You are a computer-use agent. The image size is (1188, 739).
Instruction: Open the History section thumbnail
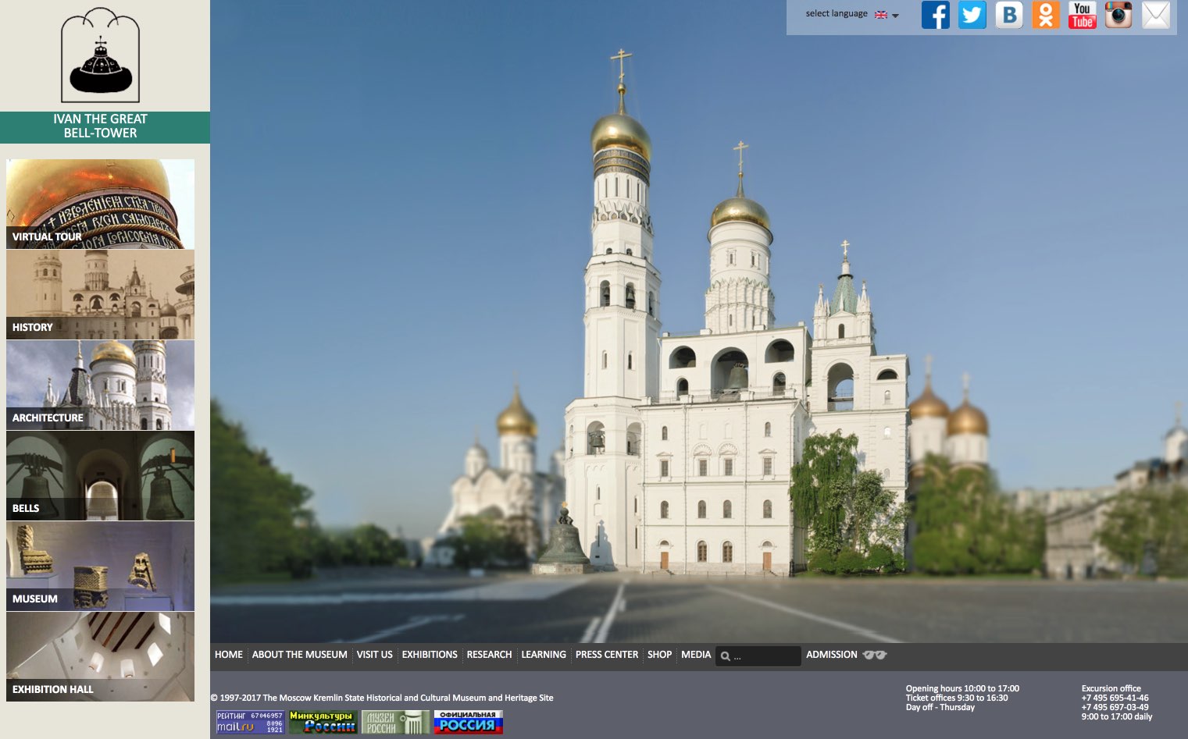pyautogui.click(x=100, y=295)
